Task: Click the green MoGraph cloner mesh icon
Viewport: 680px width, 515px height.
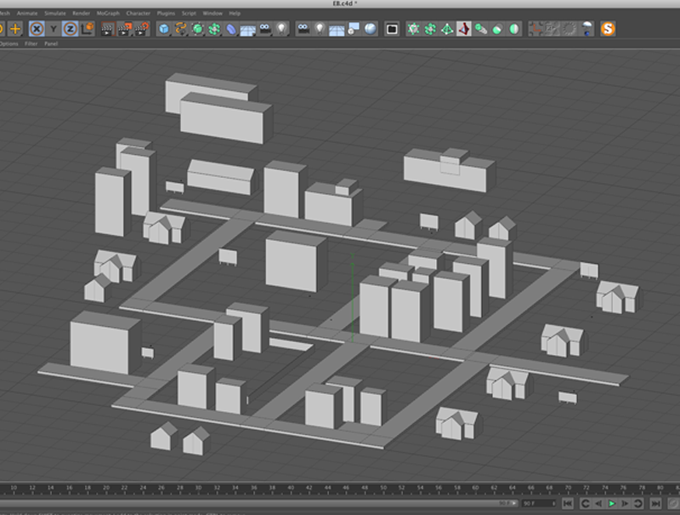Action: pyautogui.click(x=413, y=29)
